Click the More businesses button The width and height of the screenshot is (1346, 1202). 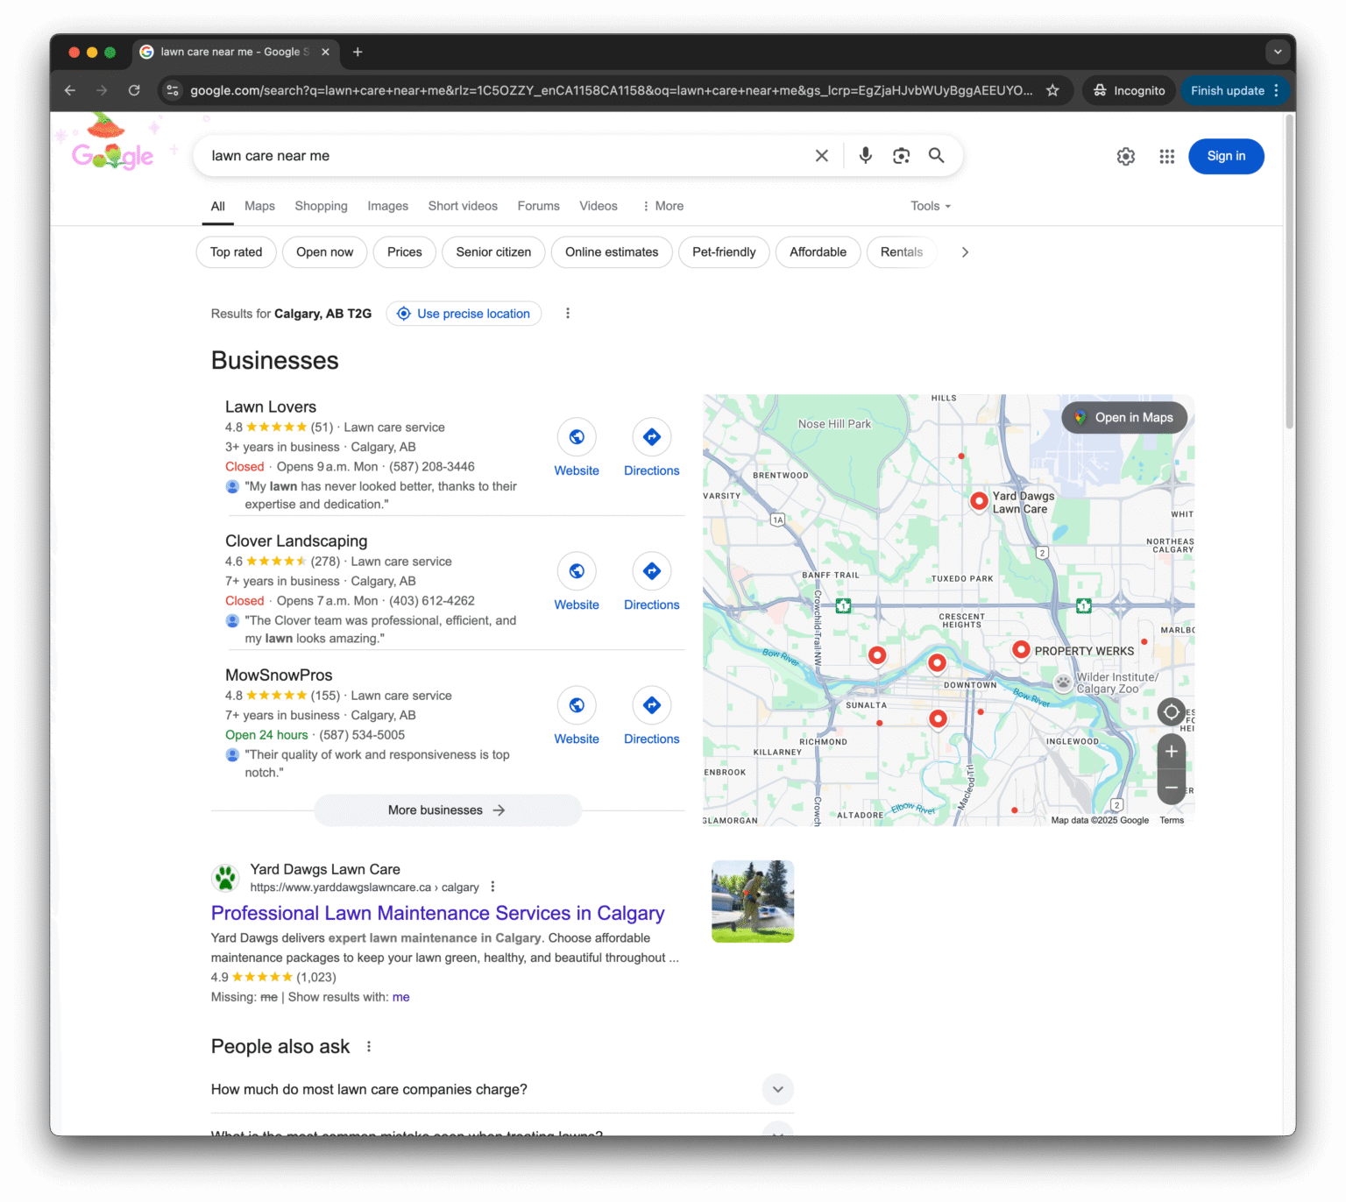(447, 810)
